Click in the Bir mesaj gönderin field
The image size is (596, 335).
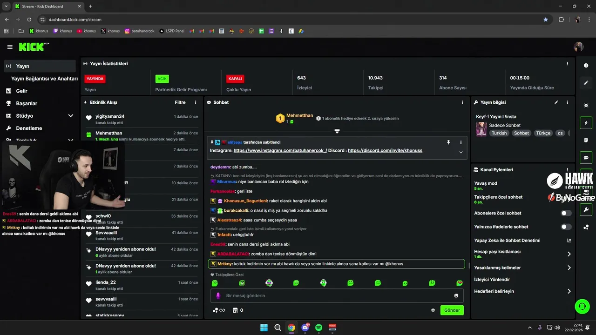click(337, 295)
